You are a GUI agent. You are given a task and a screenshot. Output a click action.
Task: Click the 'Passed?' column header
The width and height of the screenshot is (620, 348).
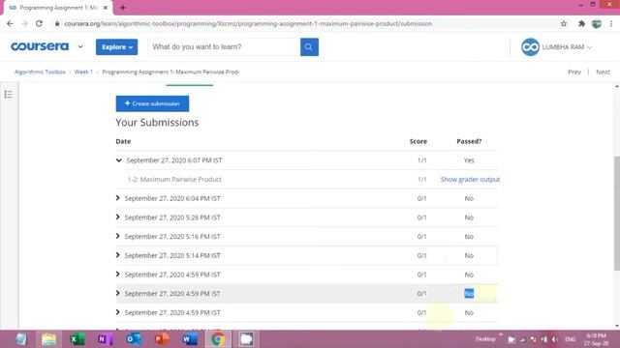coord(469,141)
